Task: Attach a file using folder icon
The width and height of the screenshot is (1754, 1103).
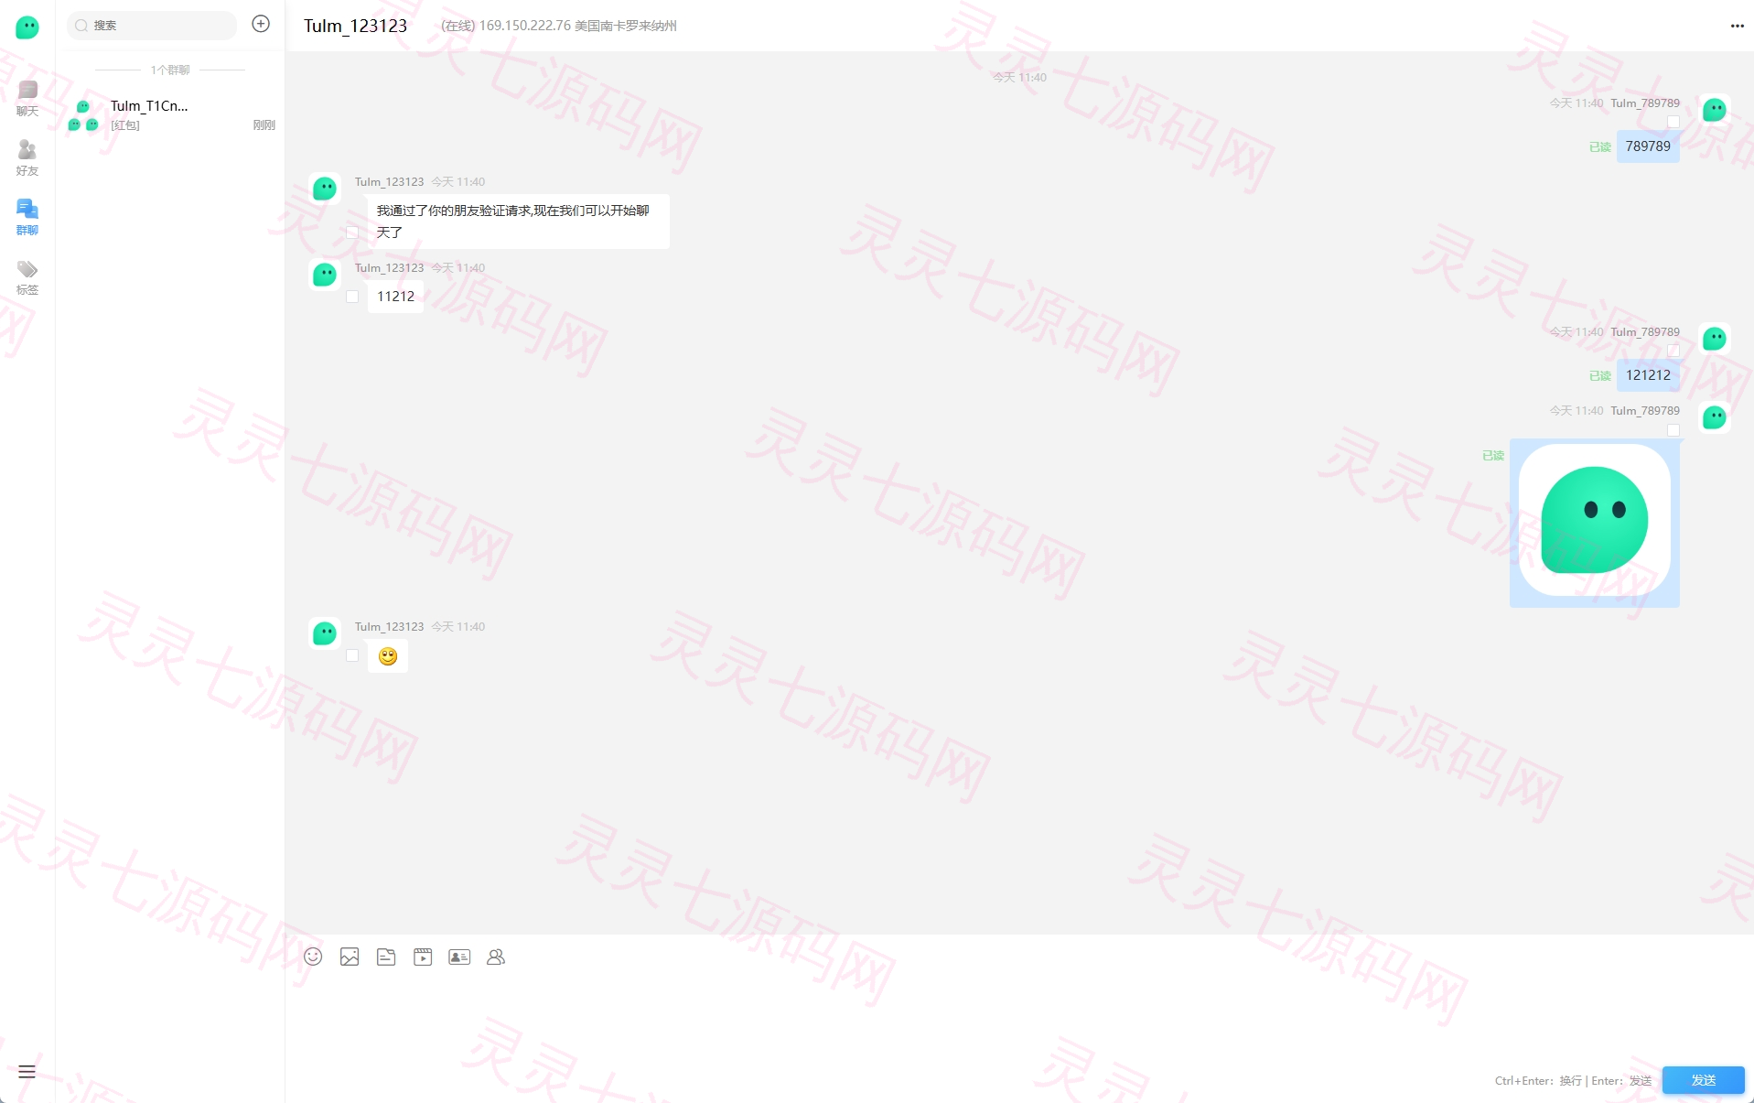Action: [x=386, y=957]
